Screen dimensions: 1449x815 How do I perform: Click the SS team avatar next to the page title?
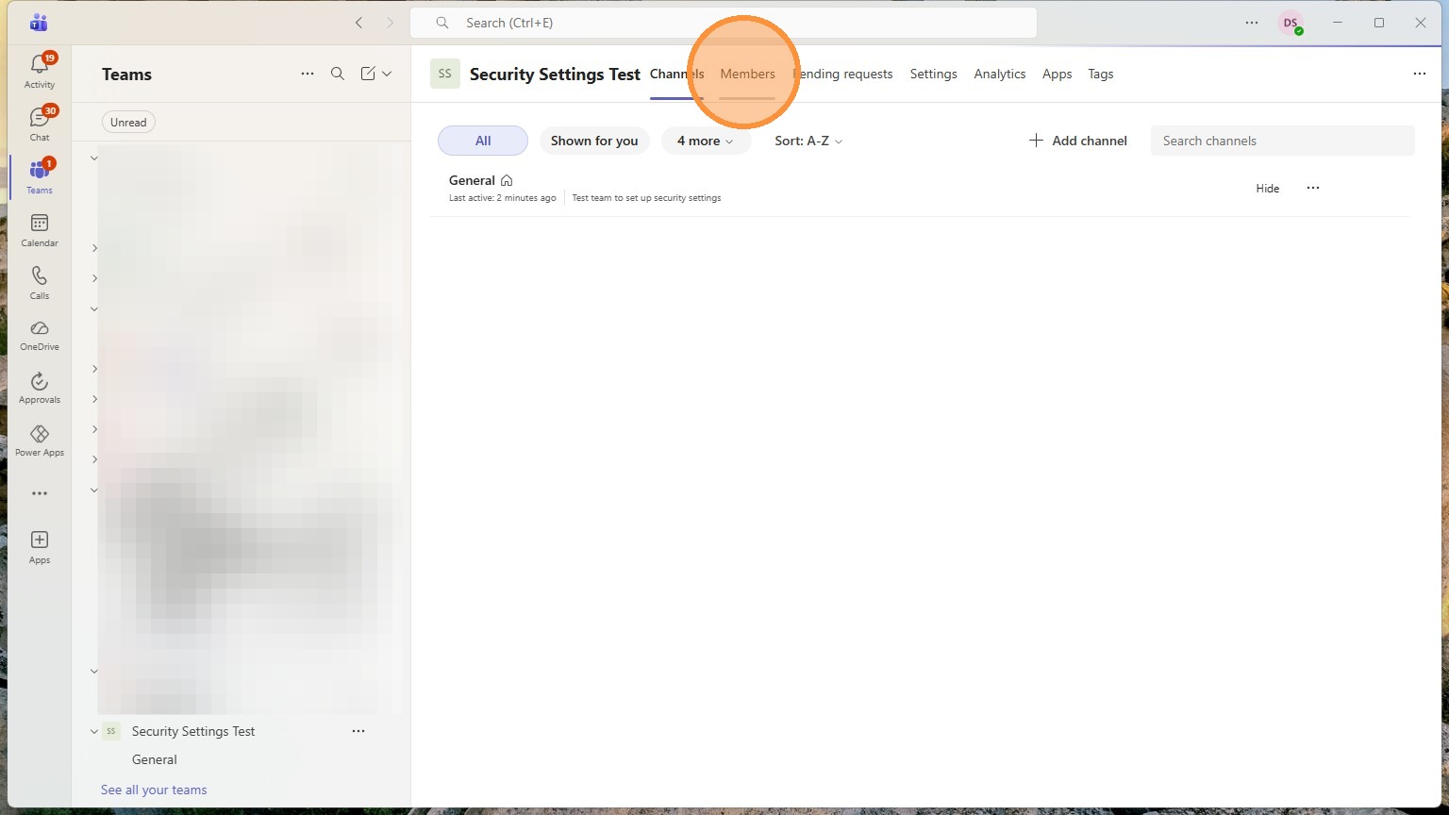(x=445, y=74)
